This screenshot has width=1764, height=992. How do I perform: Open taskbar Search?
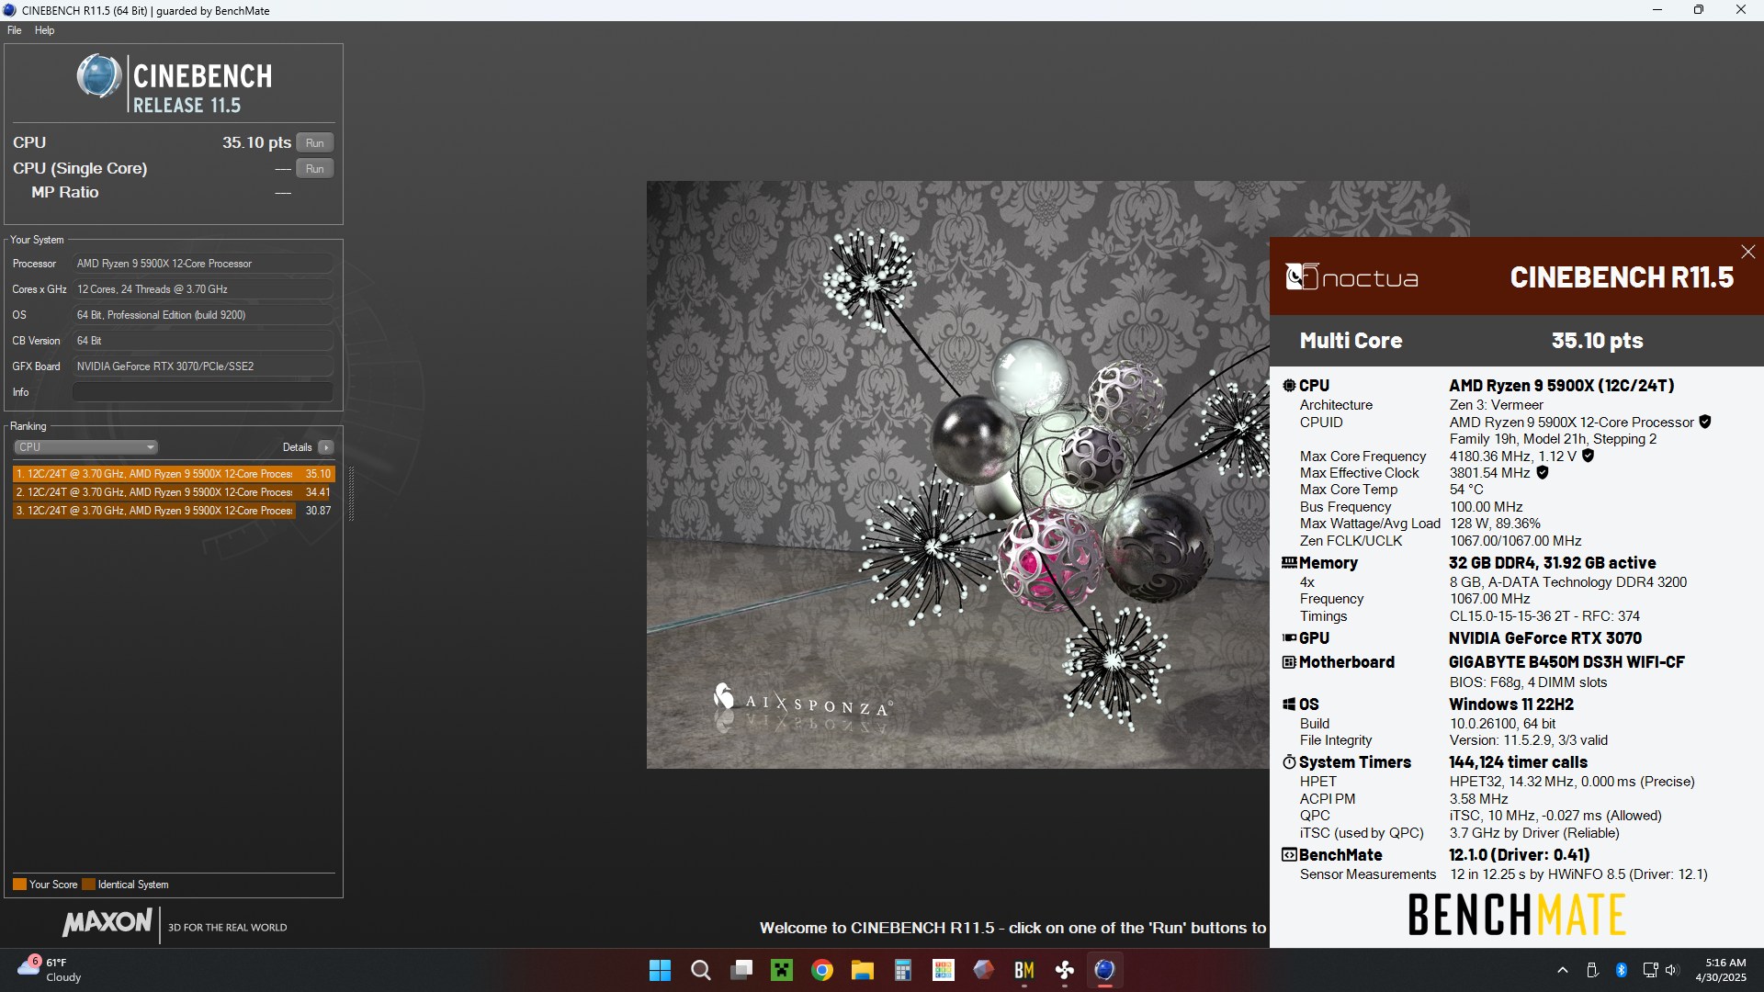pos(700,970)
